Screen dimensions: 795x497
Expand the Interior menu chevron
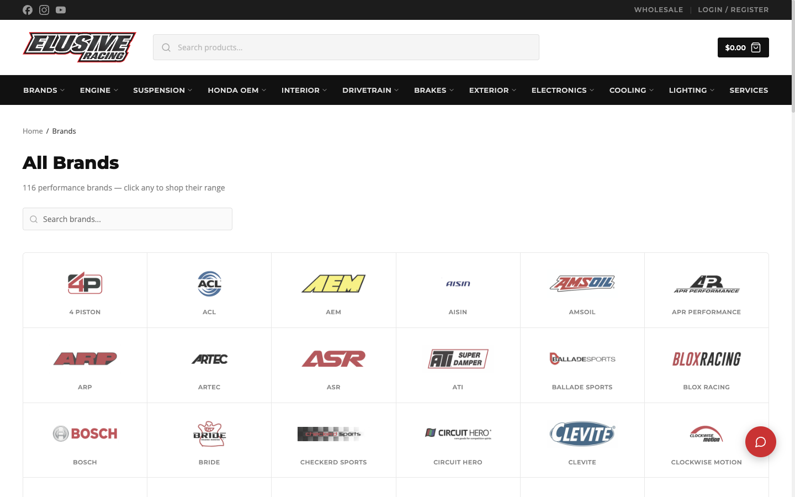pos(325,91)
